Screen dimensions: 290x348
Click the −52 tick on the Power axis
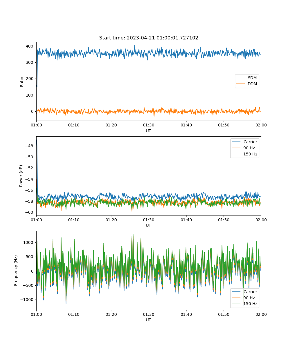(30, 168)
